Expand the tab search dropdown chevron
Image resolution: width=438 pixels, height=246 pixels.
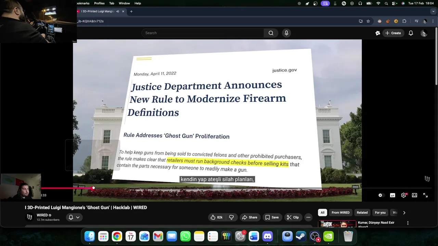pos(433,11)
